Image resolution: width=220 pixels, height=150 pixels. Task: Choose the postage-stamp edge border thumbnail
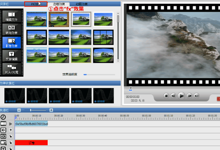(81, 19)
